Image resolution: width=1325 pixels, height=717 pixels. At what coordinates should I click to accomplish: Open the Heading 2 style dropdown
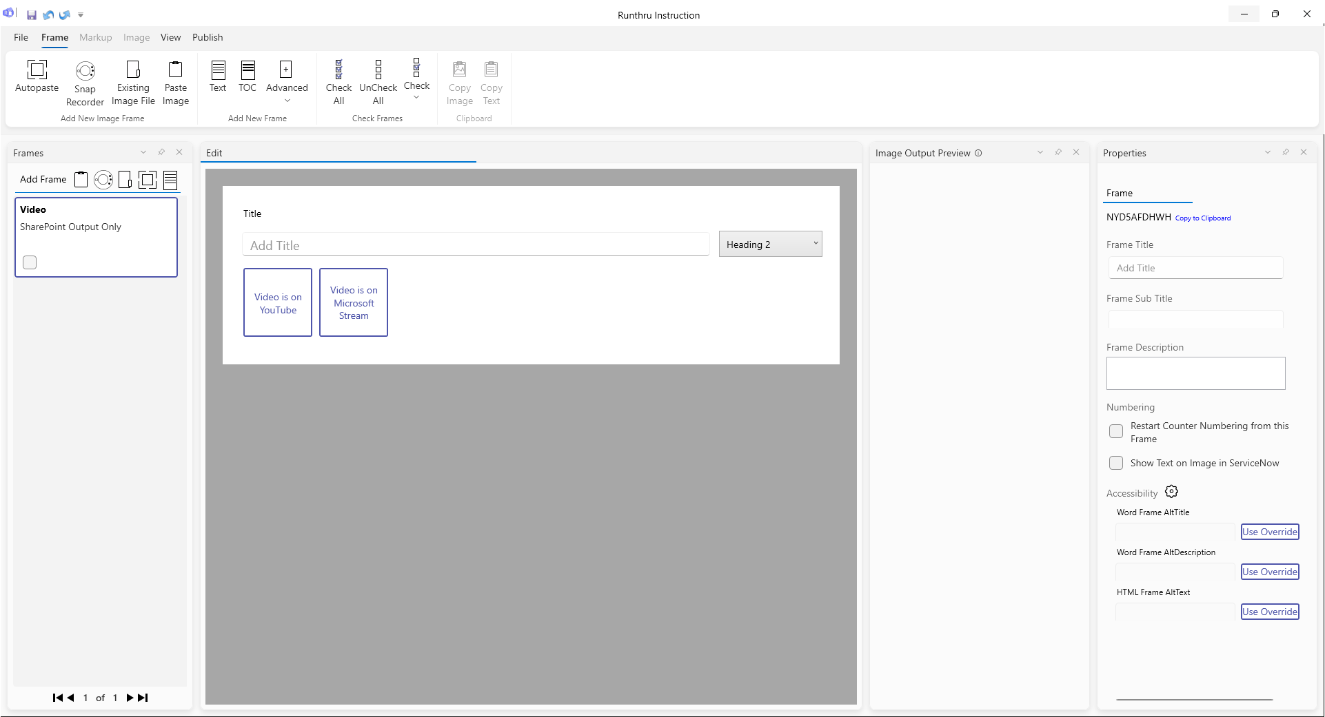point(770,245)
